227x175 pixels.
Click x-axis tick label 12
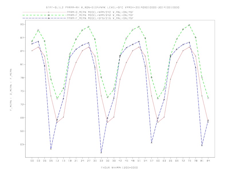coord(57,161)
